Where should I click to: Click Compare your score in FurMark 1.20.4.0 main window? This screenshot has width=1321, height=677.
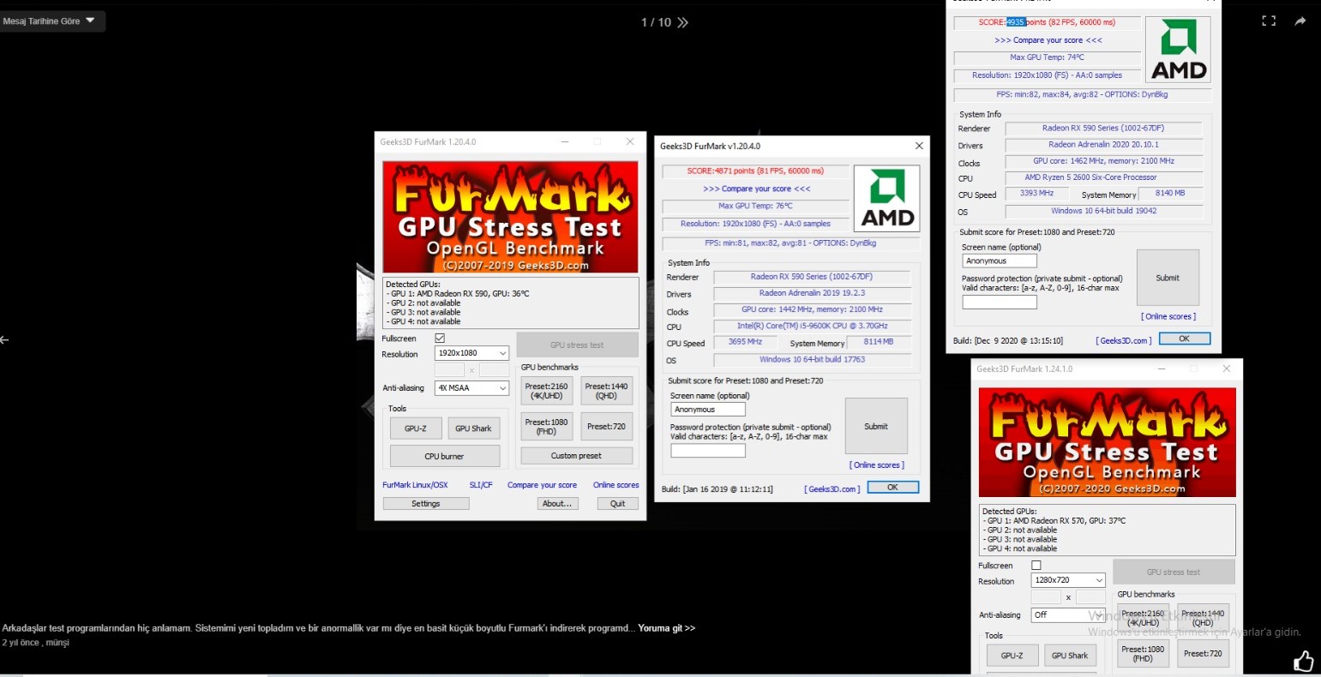pyautogui.click(x=542, y=485)
